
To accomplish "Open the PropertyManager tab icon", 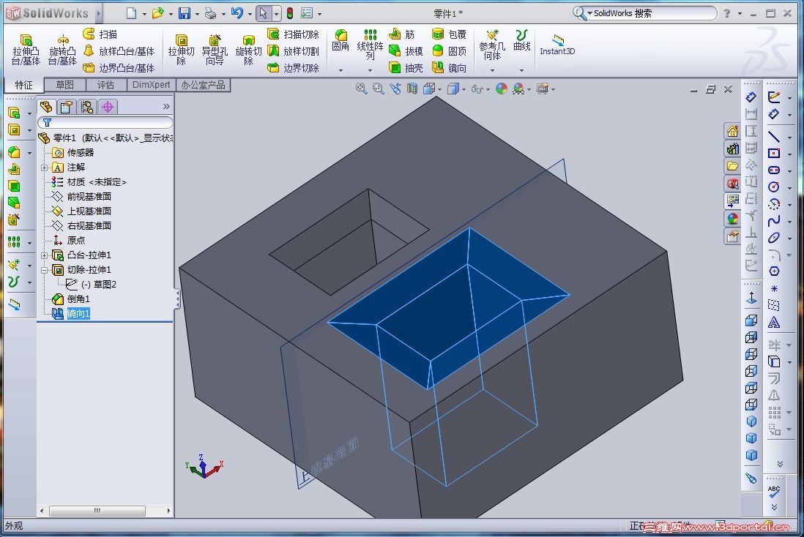I will pyautogui.click(x=66, y=107).
